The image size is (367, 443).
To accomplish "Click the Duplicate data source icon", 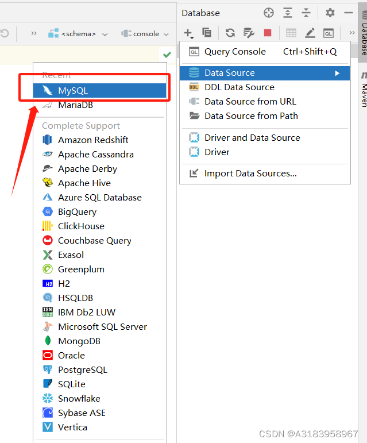I will tap(207, 33).
